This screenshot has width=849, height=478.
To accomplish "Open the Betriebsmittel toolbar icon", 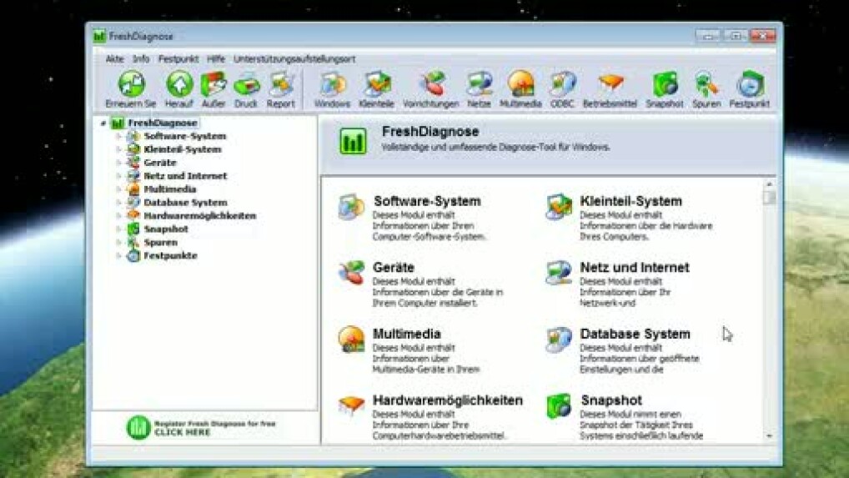I will (x=610, y=85).
